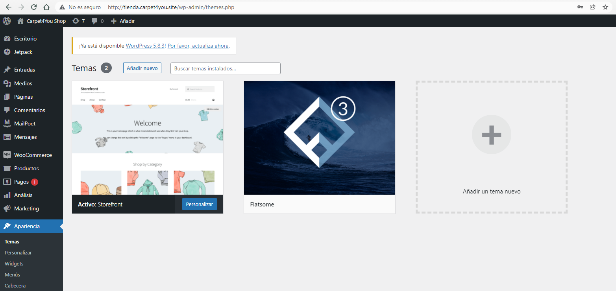Viewport: 616px width, 291px height.
Task: Open the Menús submenu item
Action: [12, 274]
